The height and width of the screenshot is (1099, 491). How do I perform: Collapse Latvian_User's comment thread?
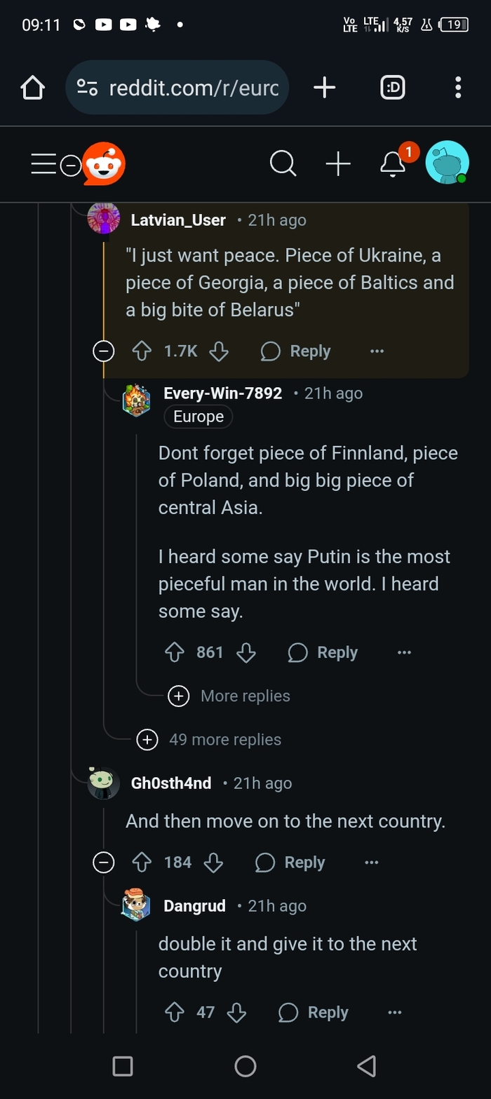[103, 351]
